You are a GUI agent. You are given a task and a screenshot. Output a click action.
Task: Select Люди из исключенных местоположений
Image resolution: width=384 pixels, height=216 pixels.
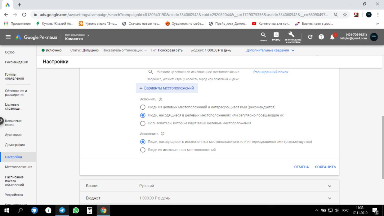pyautogui.click(x=143, y=150)
